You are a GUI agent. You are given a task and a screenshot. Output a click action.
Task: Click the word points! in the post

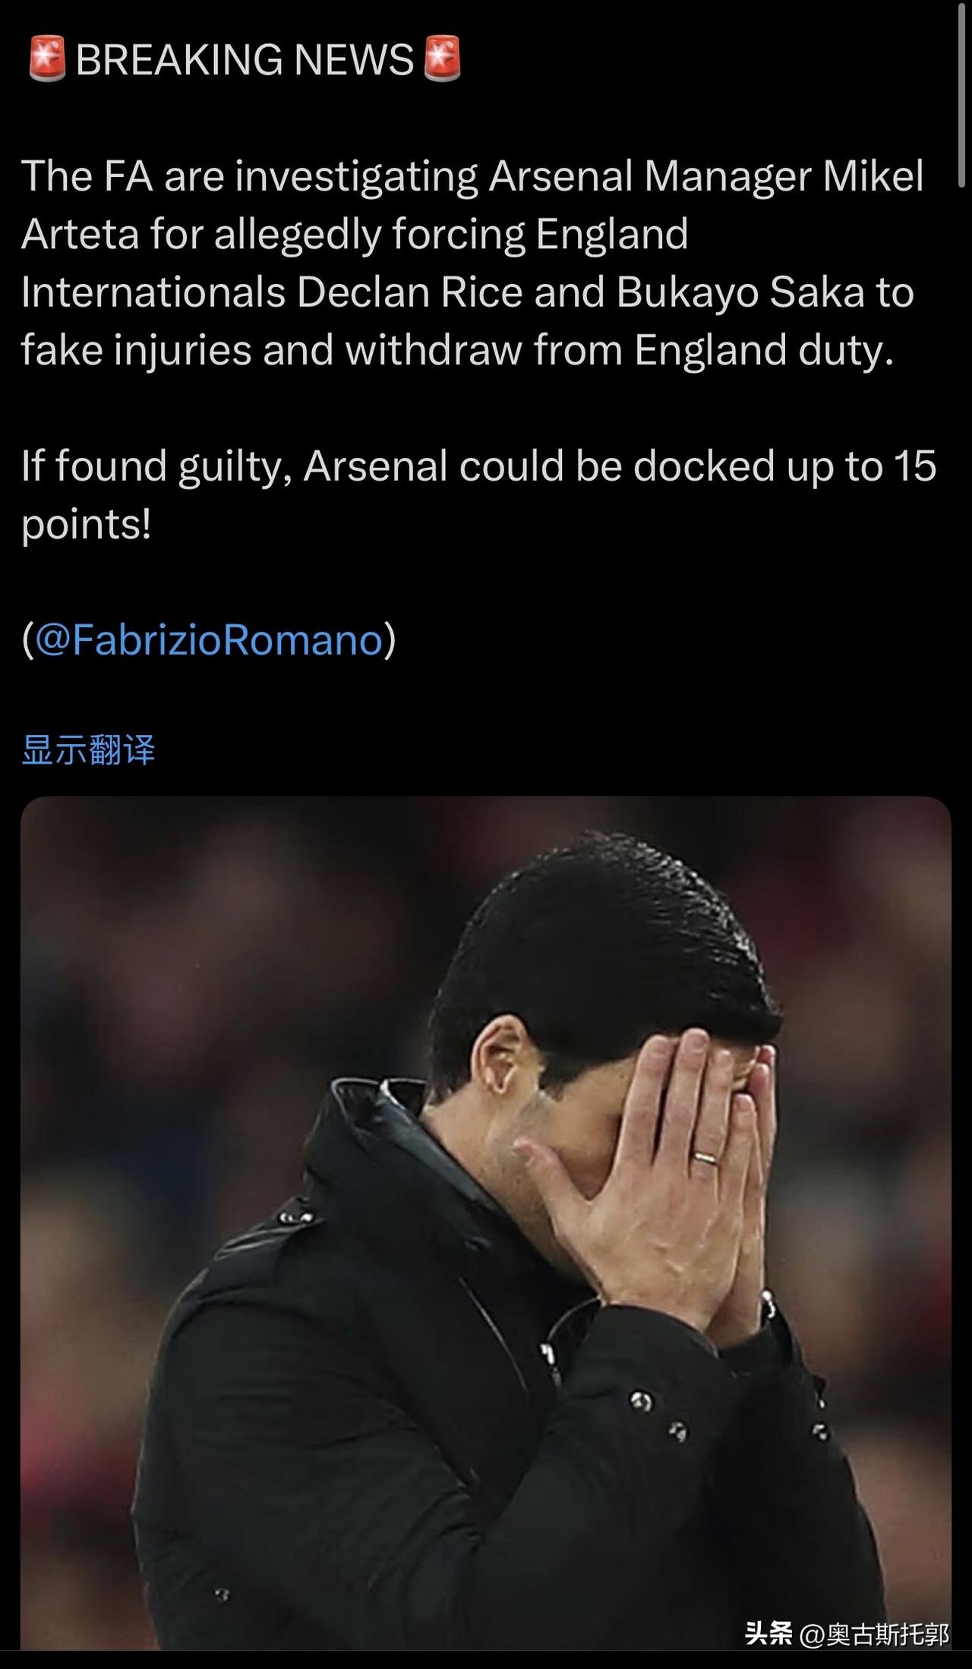click(x=87, y=525)
